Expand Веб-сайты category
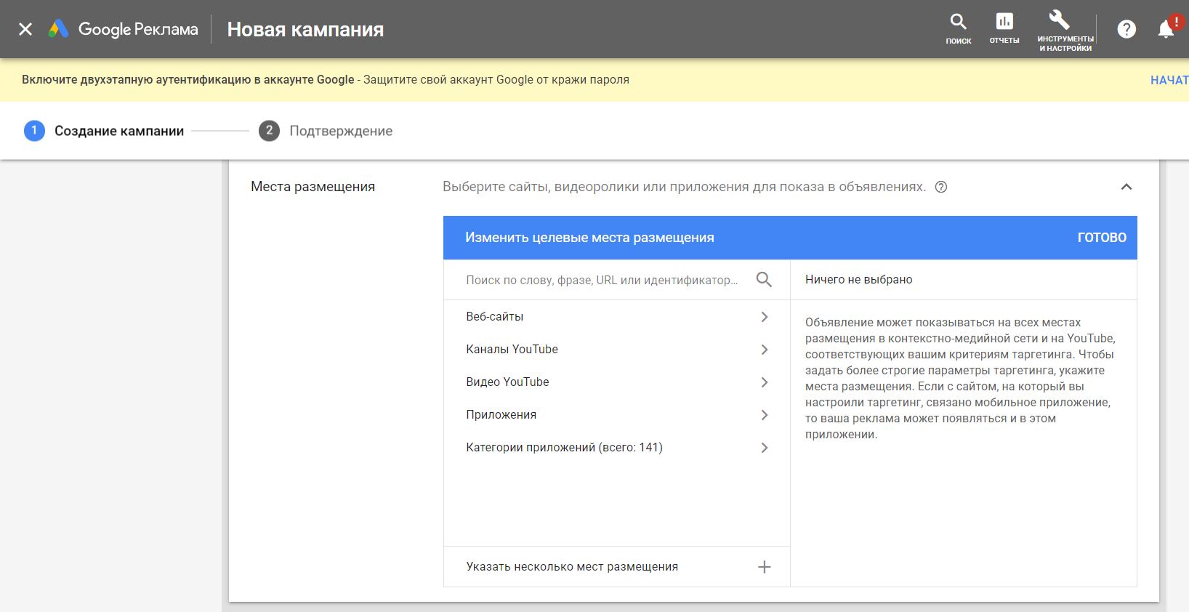This screenshot has width=1189, height=612. point(617,317)
